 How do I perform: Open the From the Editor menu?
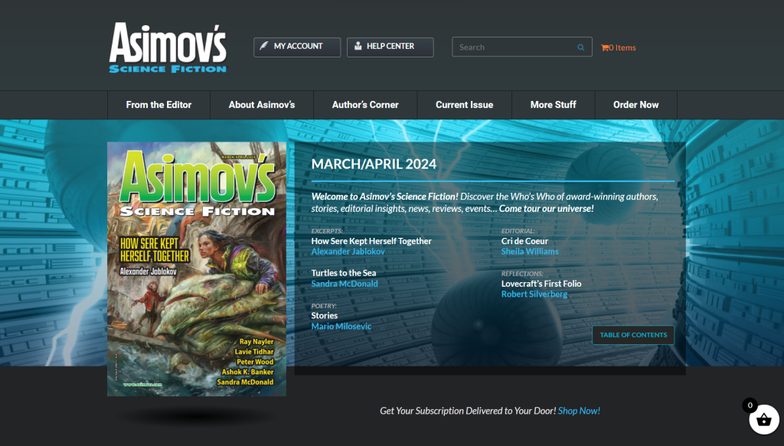pos(158,105)
